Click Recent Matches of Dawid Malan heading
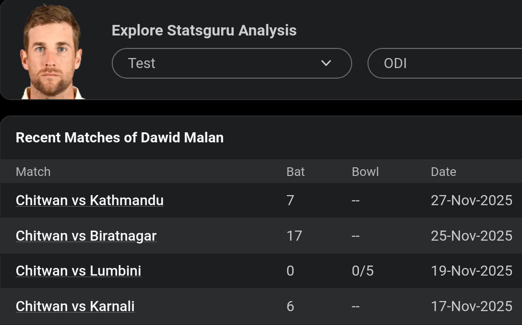The image size is (522, 325). [x=119, y=138]
